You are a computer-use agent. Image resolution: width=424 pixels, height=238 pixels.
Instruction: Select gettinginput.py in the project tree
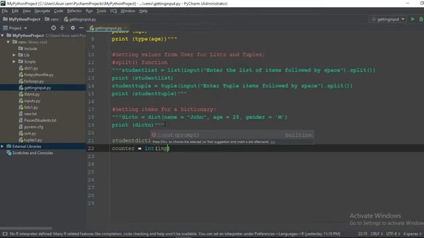click(35, 88)
